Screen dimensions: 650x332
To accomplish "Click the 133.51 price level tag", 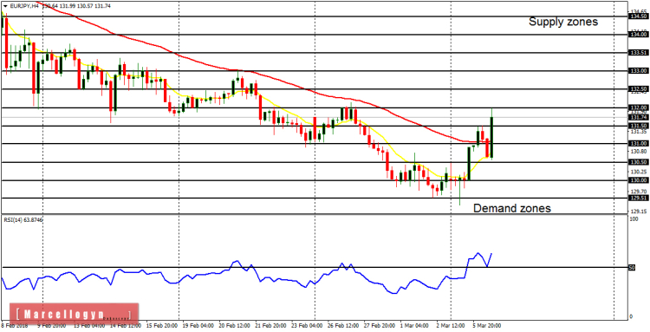I will click(638, 53).
